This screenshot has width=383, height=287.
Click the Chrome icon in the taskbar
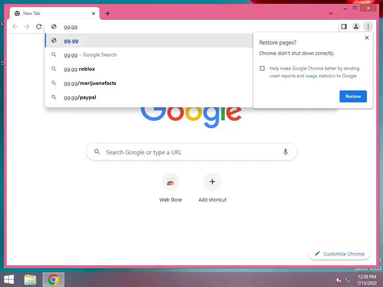[x=53, y=280]
